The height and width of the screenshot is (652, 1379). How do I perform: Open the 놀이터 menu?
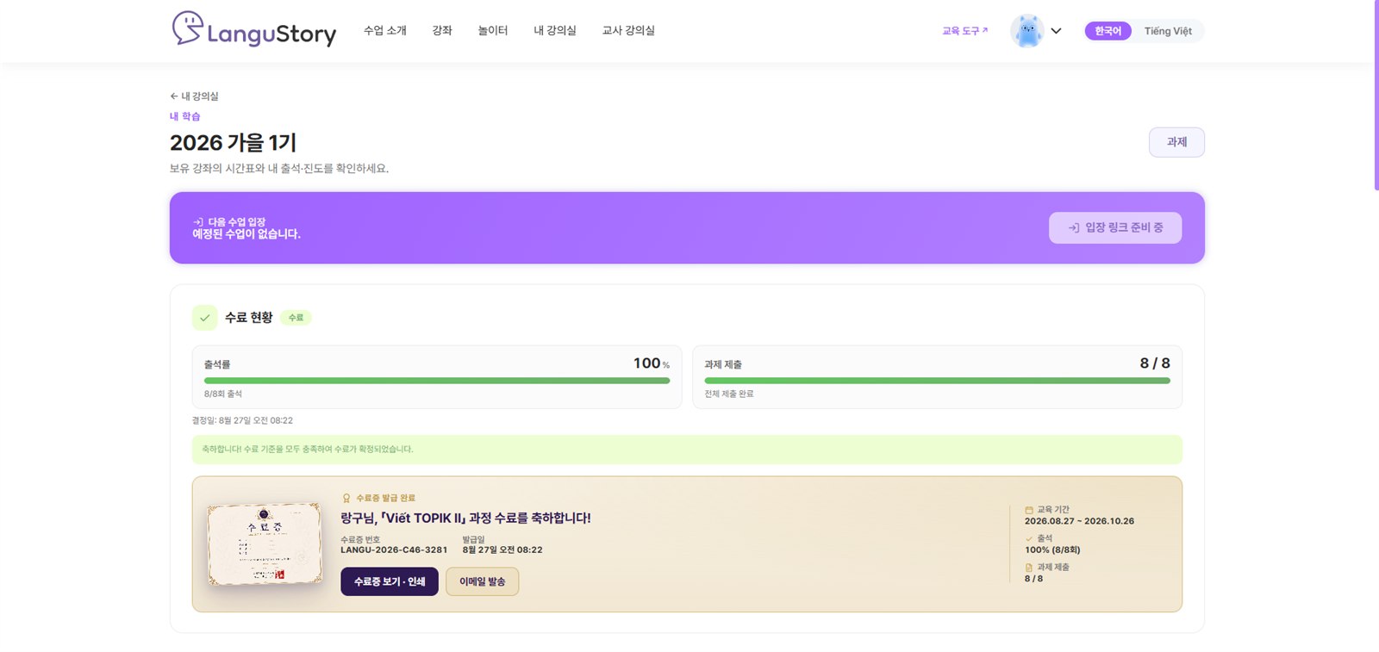pos(493,30)
